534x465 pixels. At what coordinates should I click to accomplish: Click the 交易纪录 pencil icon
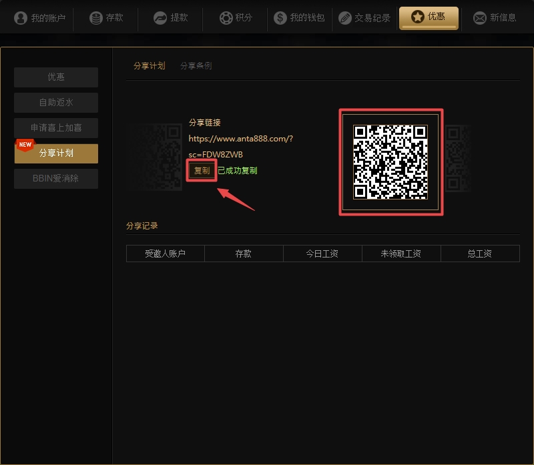tap(345, 18)
